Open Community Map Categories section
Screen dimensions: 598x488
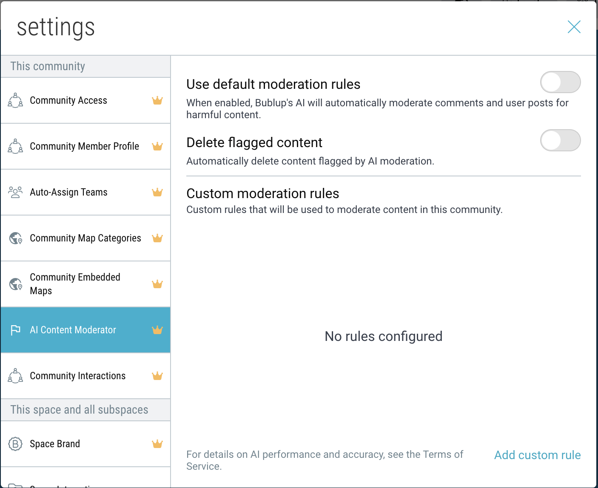tap(85, 238)
